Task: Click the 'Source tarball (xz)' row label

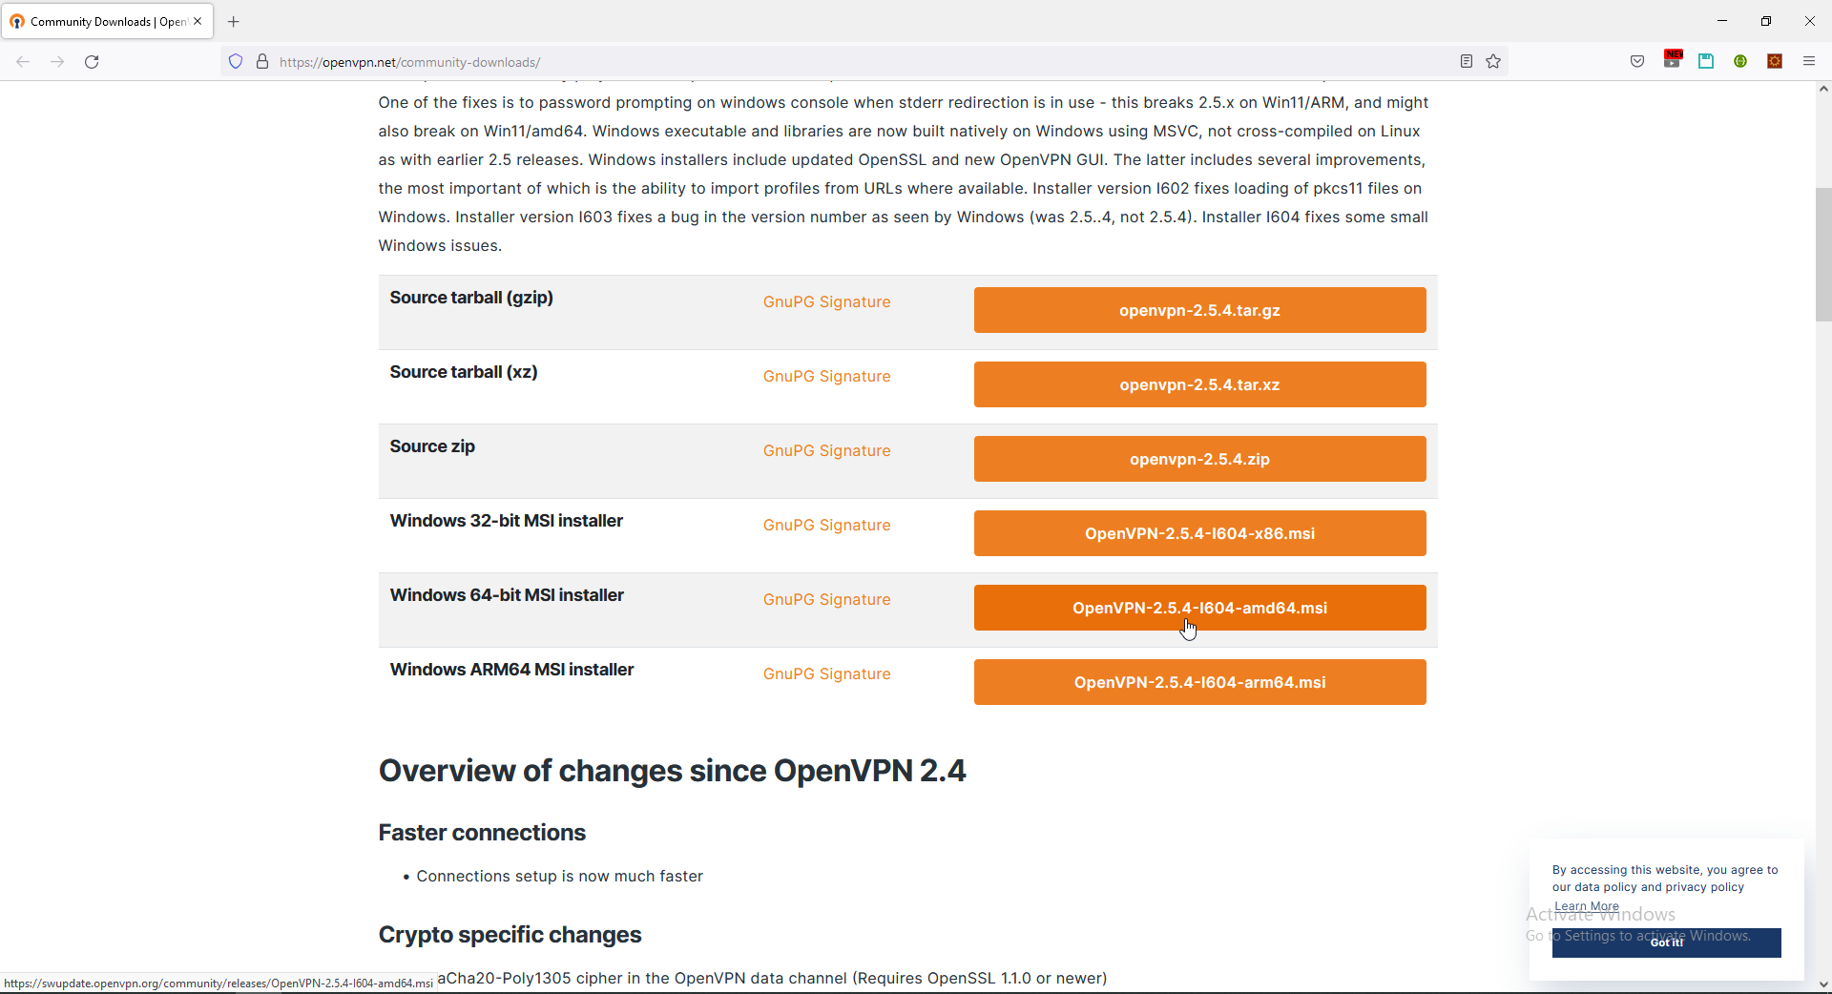Action: pos(464,372)
